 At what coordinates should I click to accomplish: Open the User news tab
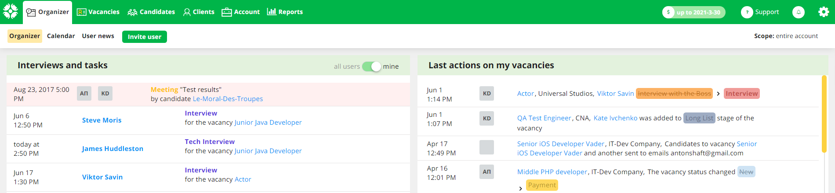tap(98, 36)
